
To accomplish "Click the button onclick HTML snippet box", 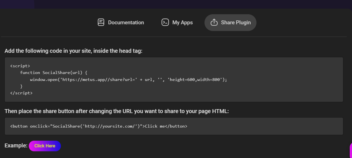I will coord(251,126).
